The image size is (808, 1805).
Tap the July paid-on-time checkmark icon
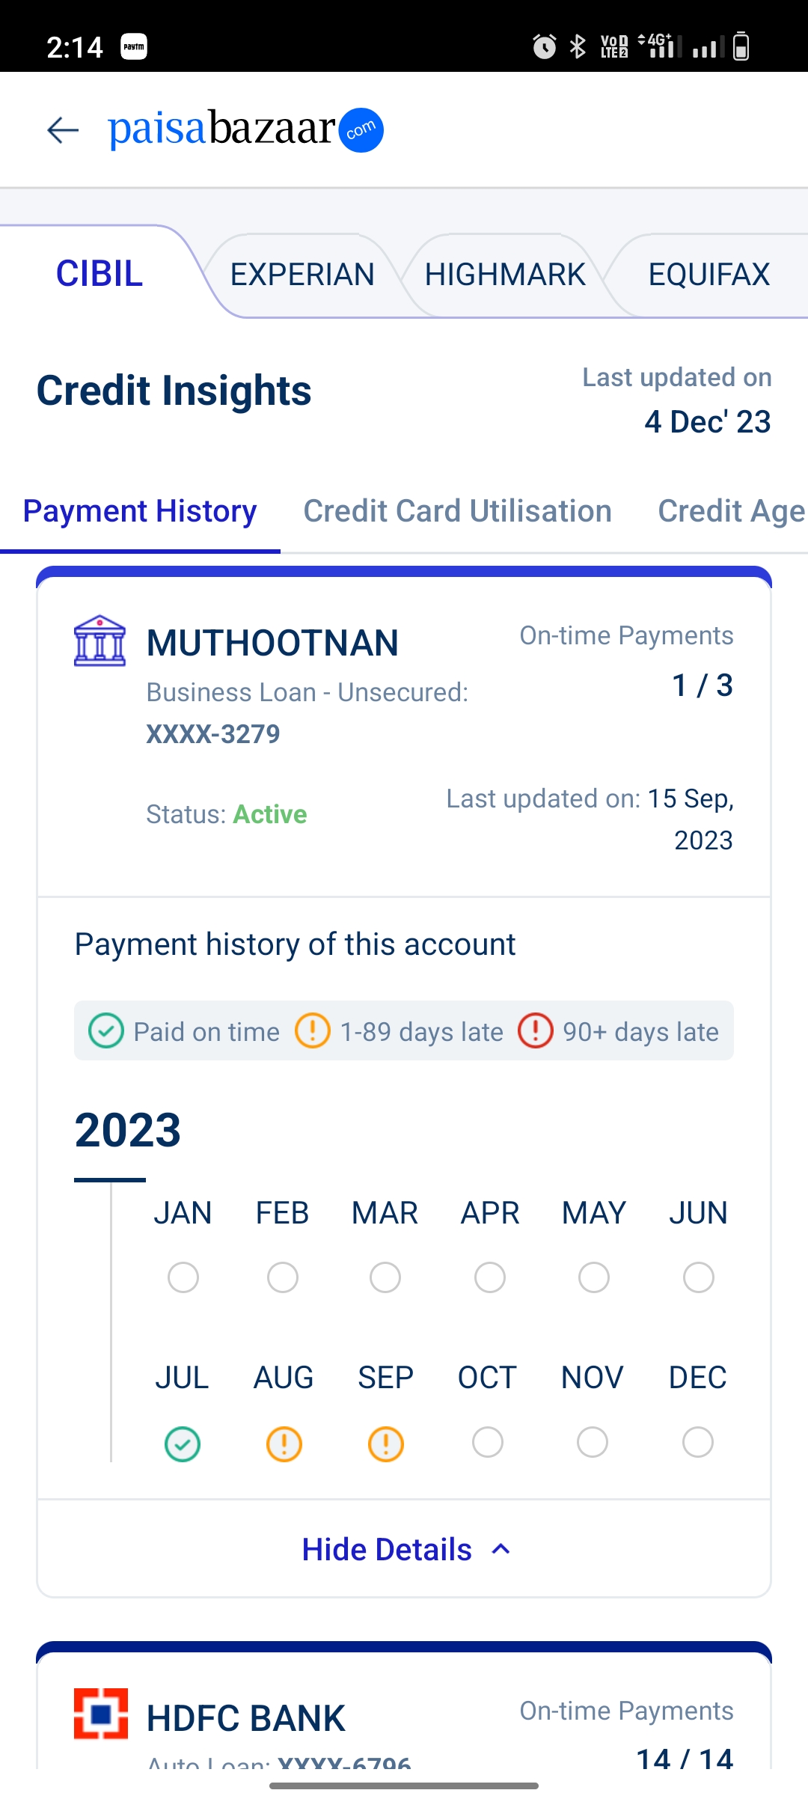183,1444
